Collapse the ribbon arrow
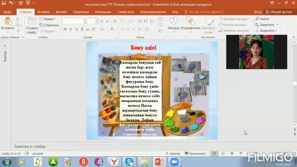This screenshot has height=167, width=297. 294,37
